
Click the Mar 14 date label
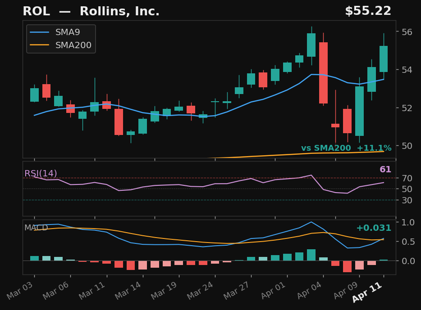point(128,291)
